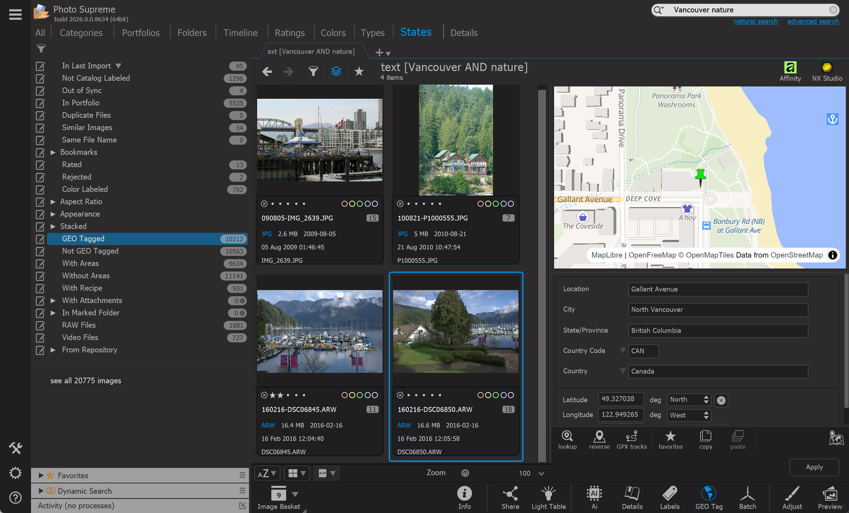Viewport: 849px width, 513px height.
Task: Expand the Favorites panel
Action: pyautogui.click(x=41, y=475)
